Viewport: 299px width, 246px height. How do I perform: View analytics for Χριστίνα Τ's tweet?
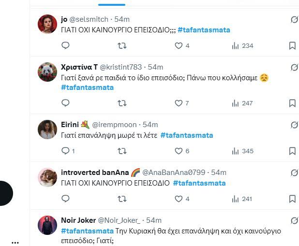[236, 103]
